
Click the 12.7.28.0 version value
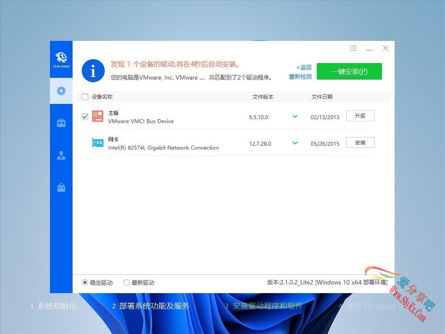click(260, 144)
